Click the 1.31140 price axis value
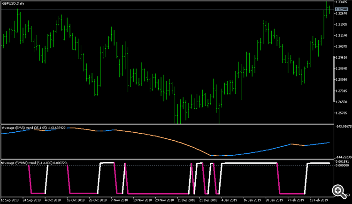 [342, 36]
